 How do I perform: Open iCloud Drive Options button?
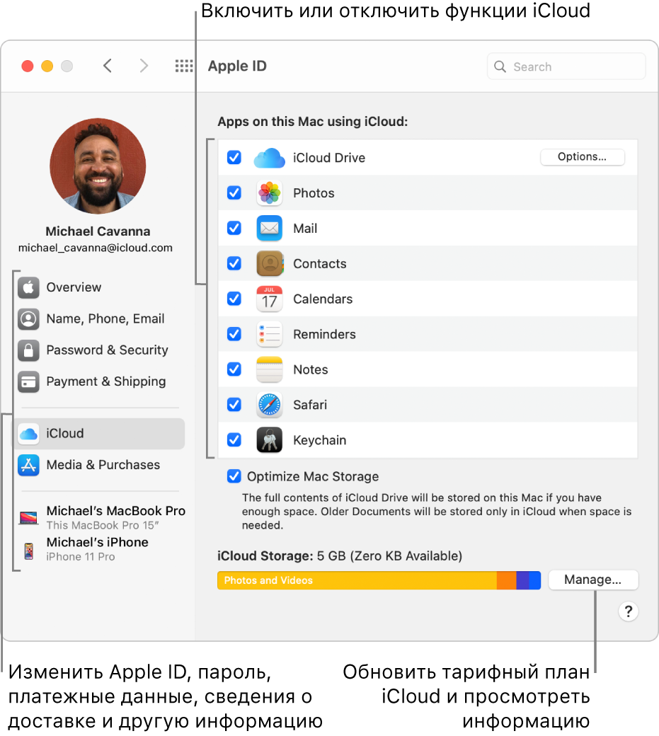pyautogui.click(x=582, y=157)
